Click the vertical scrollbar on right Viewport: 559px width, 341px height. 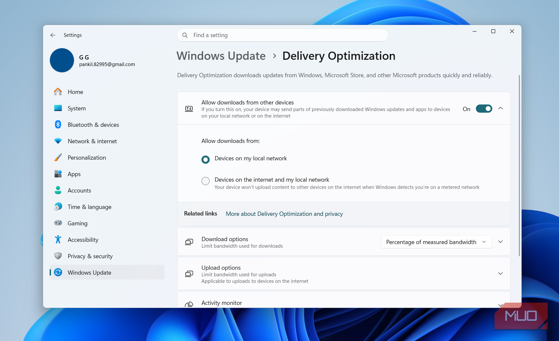point(519,165)
